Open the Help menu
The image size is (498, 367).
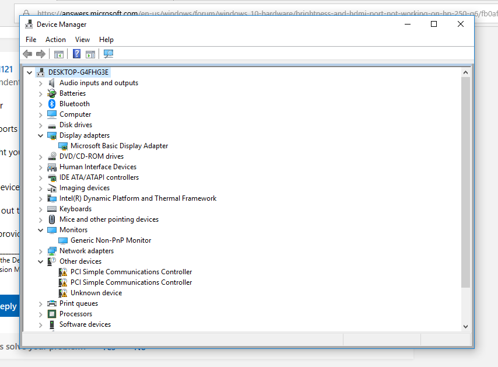pos(106,40)
